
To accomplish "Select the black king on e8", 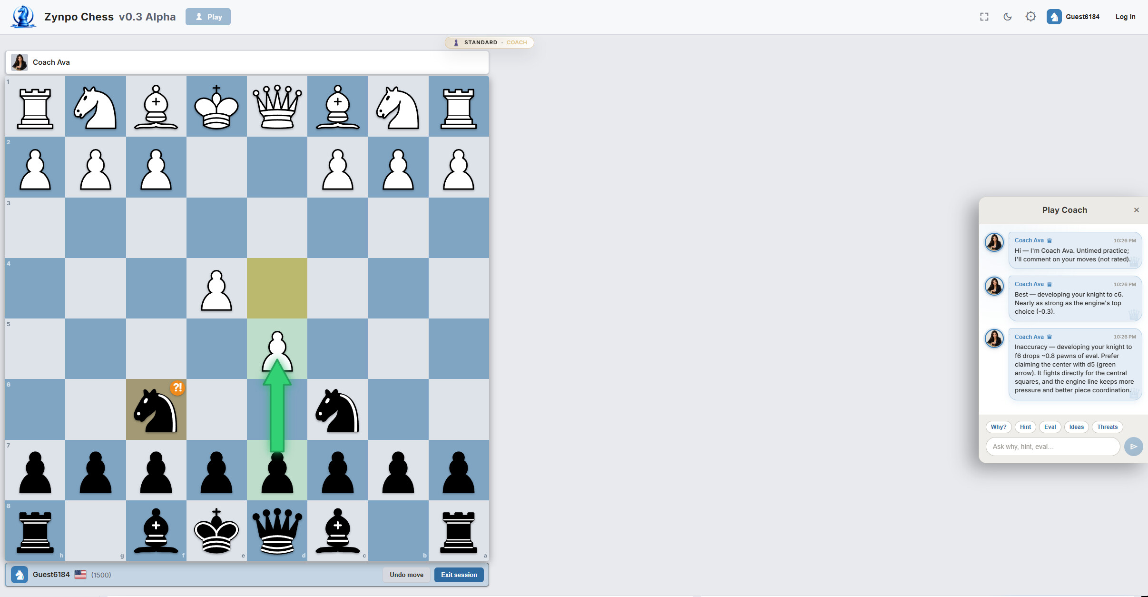I will 216,530.
